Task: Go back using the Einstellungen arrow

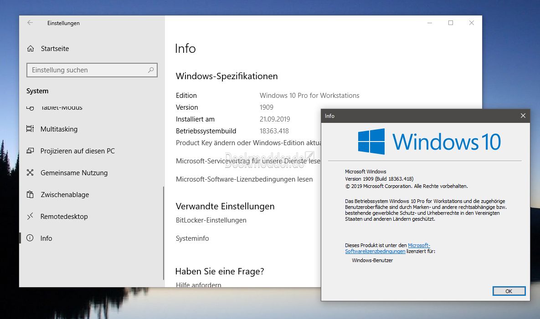Action: tap(30, 23)
